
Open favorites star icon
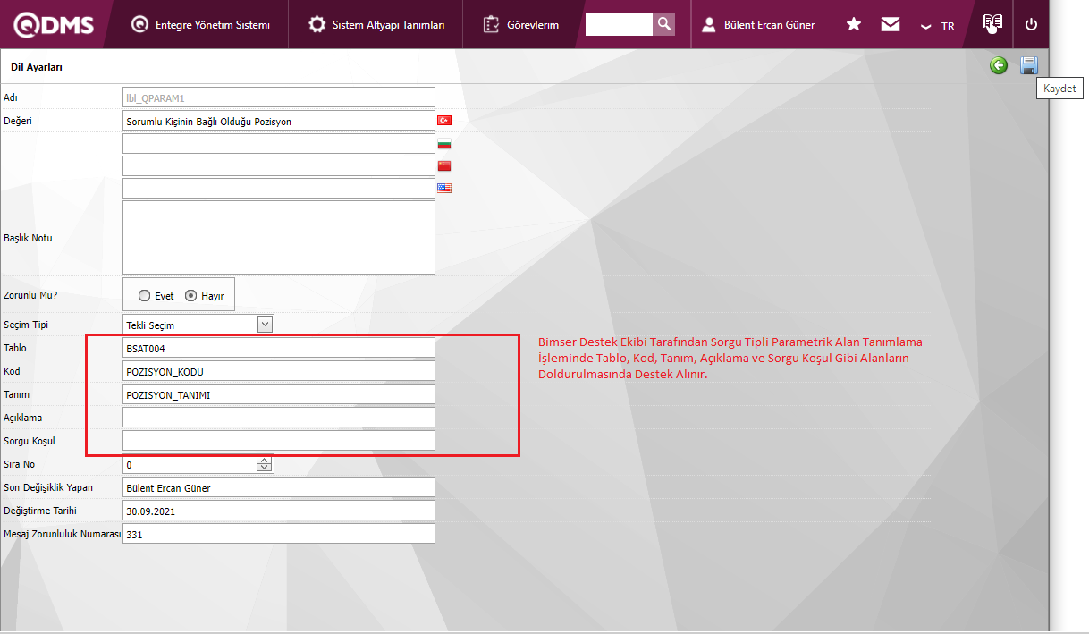pos(854,24)
